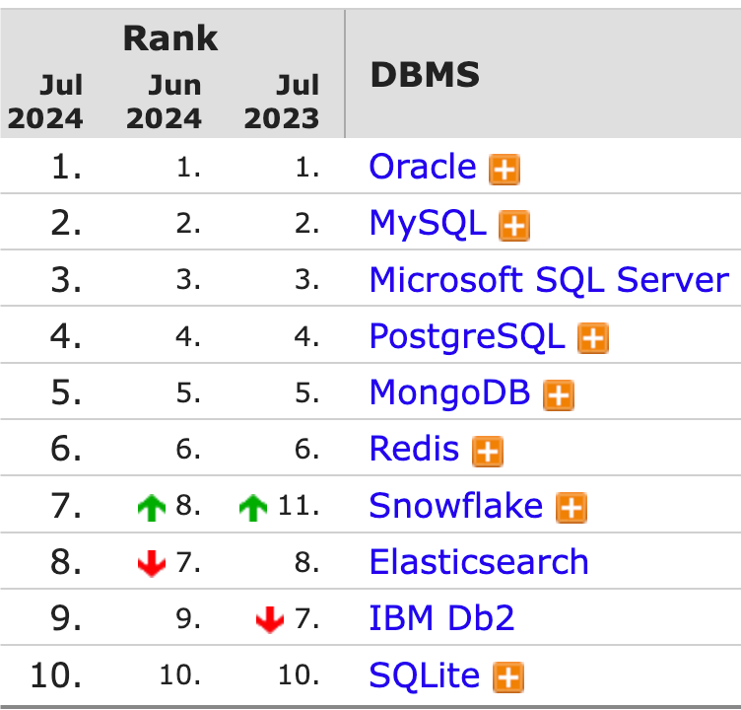Click the orange plus icon beside PostgreSQL

(x=593, y=338)
